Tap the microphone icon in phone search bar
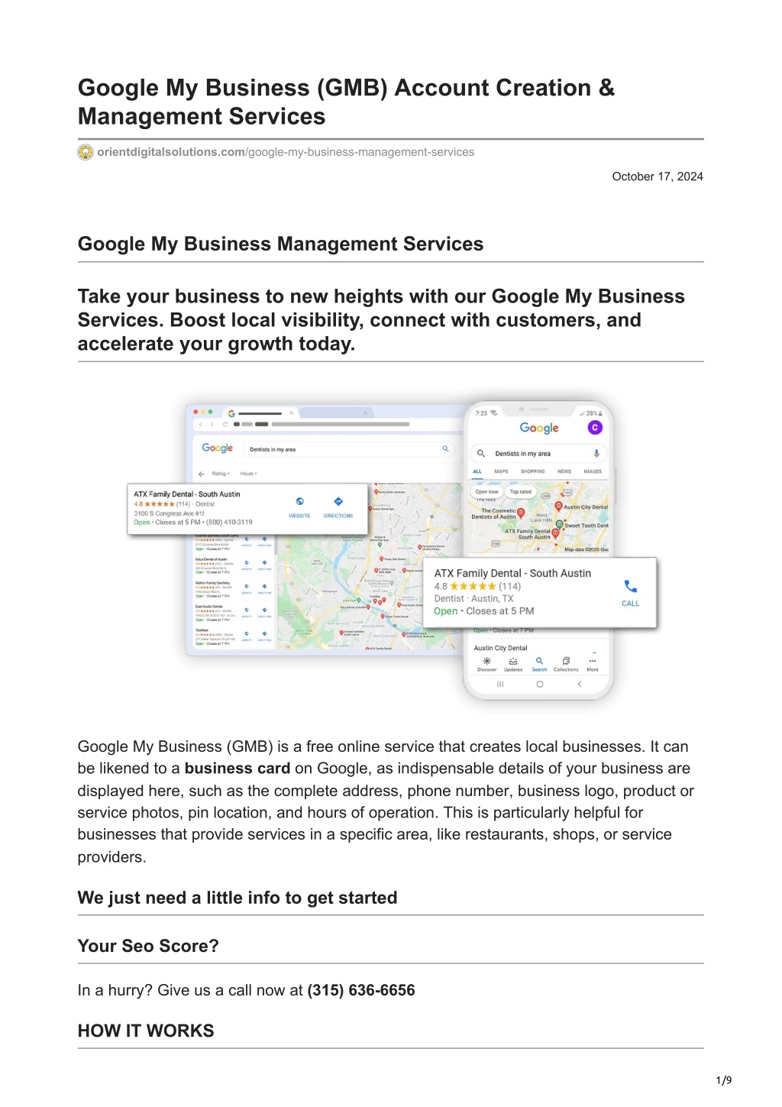This screenshot has width=782, height=1107. tap(596, 453)
